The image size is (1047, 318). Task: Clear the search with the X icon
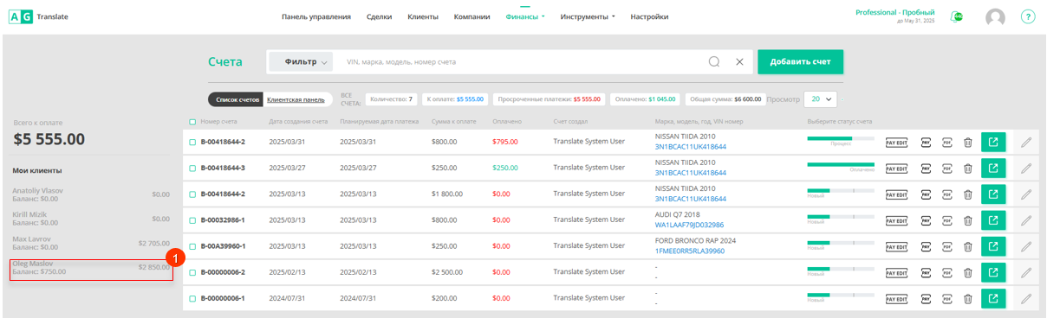(739, 62)
